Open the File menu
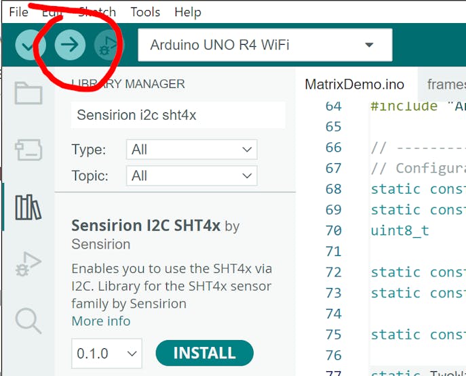 coord(19,12)
